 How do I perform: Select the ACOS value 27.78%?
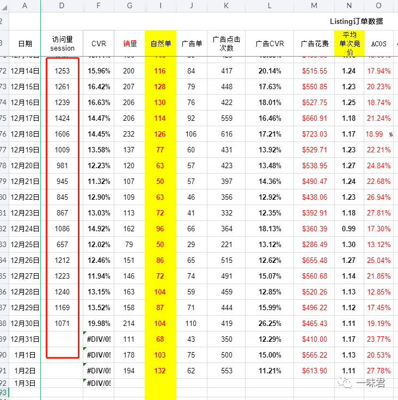pos(378,371)
